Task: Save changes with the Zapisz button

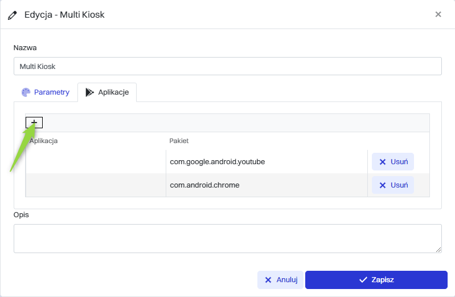Action: tap(376, 280)
